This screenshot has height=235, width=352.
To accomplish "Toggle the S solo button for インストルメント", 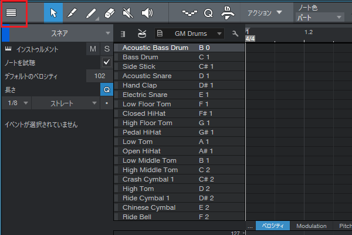I will click(106, 48).
